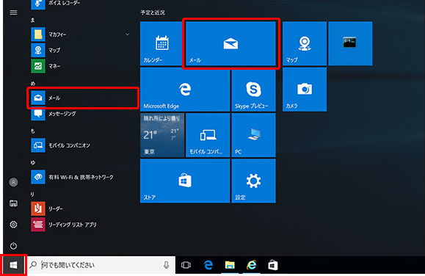Launch マップ from the app list

pyautogui.click(x=81, y=50)
